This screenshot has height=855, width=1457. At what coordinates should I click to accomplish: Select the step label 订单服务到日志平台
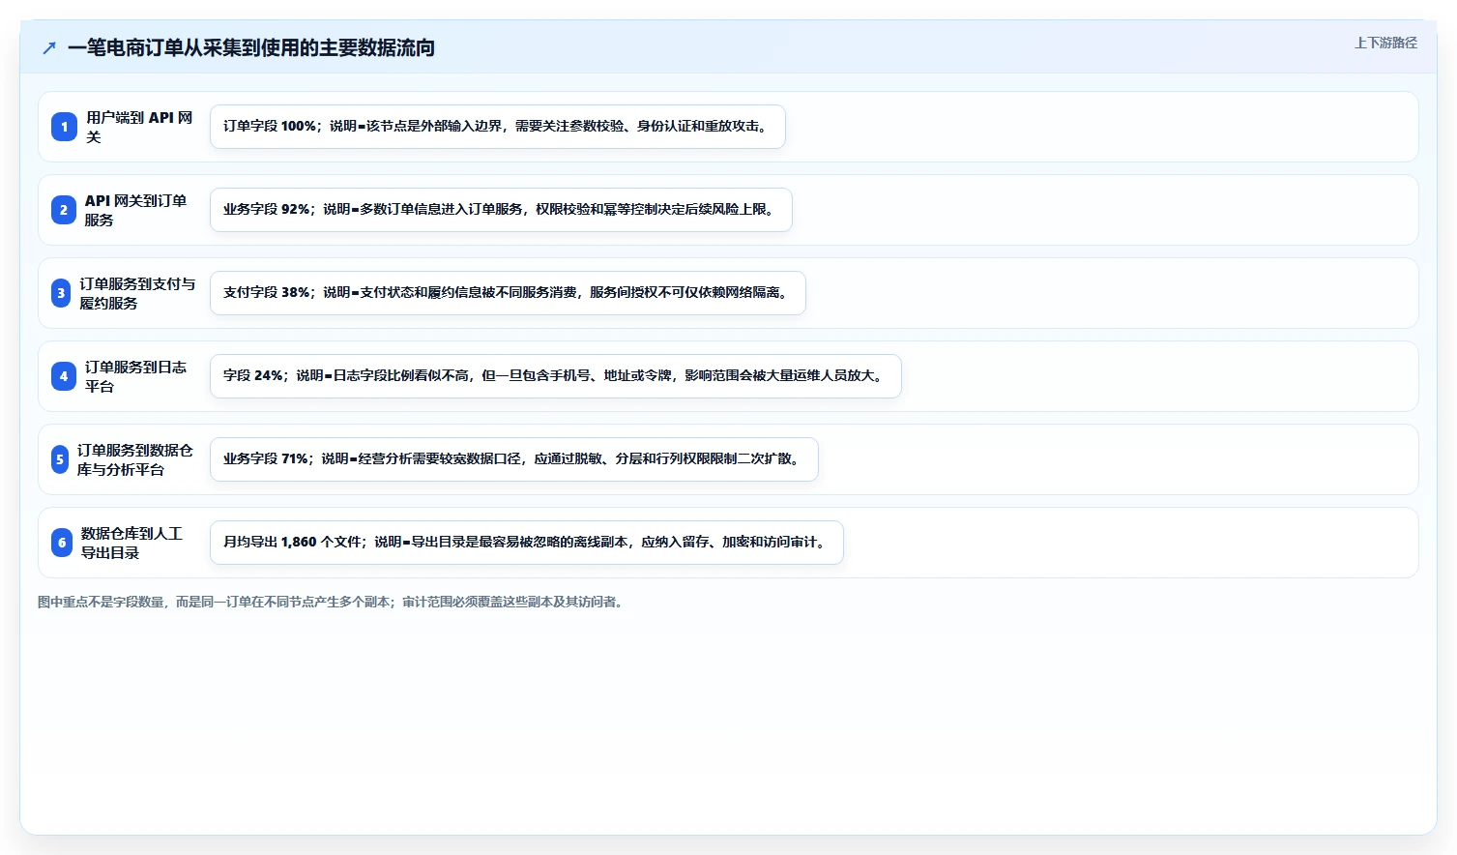click(135, 376)
